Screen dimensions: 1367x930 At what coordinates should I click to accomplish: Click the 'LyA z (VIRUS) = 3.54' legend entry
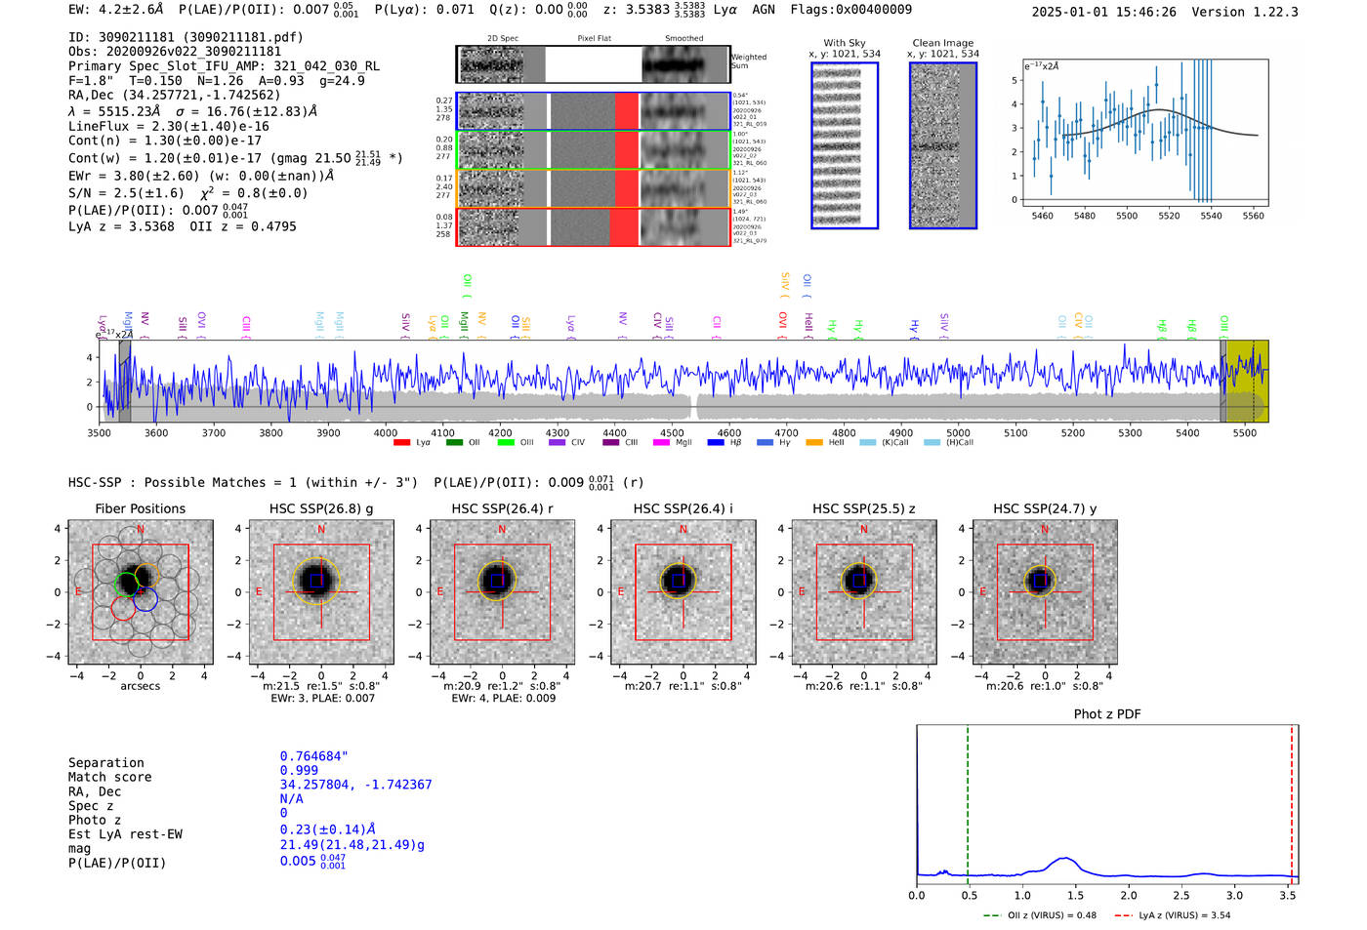[1172, 915]
